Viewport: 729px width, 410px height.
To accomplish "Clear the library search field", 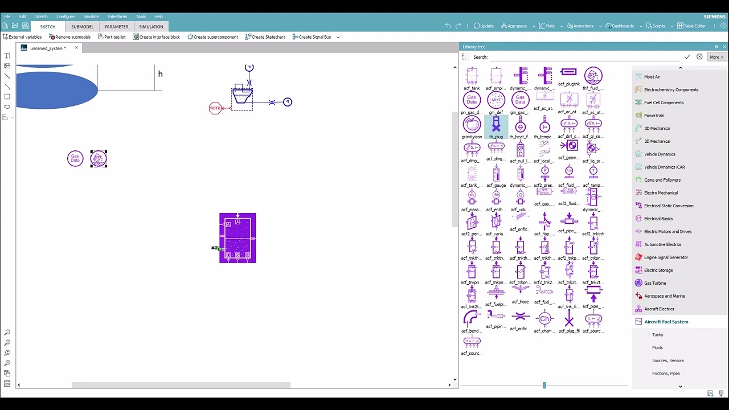I will tap(699, 57).
